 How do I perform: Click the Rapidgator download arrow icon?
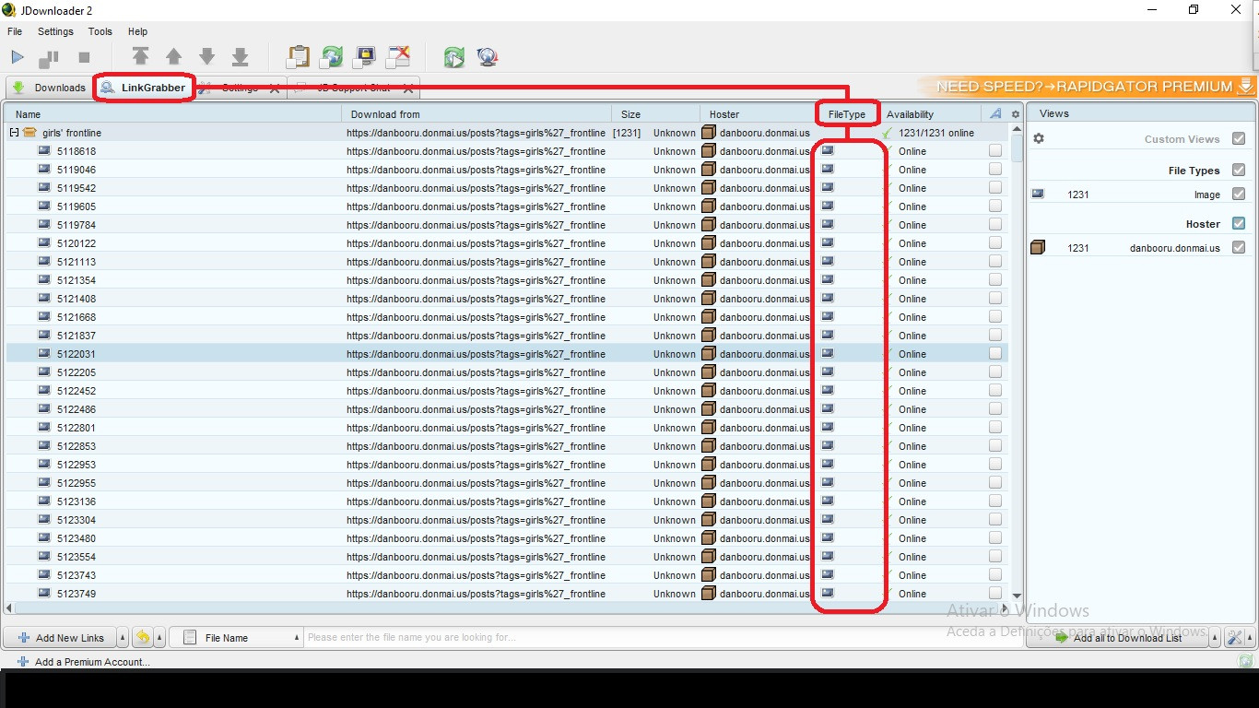click(1245, 86)
